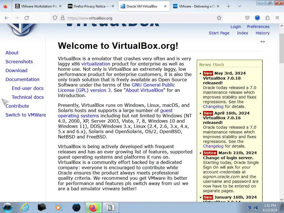Screen dimensions: 284x213
Task: Open the Extensions puzzle piece icon
Action: coord(267,18)
